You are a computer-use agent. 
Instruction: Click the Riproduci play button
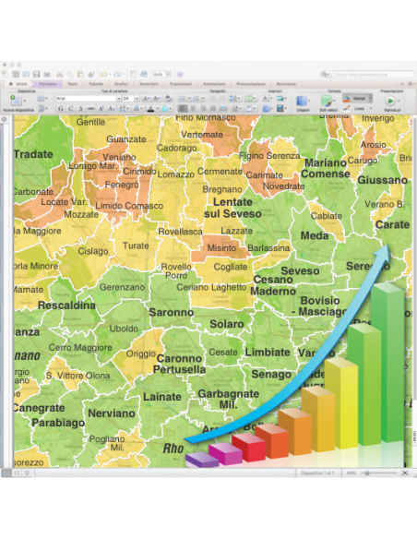click(390, 101)
